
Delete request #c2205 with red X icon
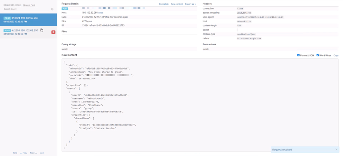click(x=53, y=32)
